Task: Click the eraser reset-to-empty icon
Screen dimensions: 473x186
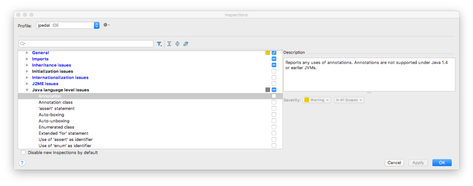Action: (186, 44)
